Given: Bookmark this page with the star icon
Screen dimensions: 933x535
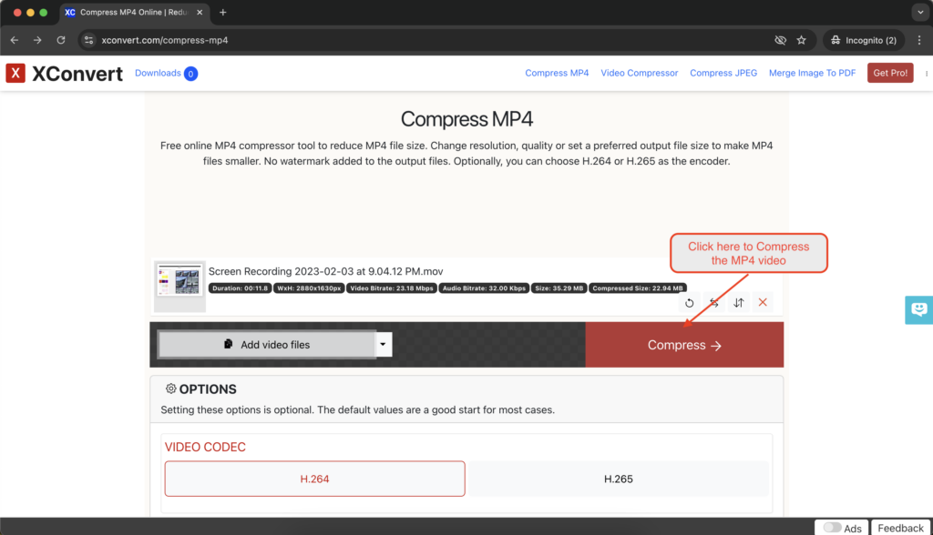Looking at the screenshot, I should click(802, 40).
